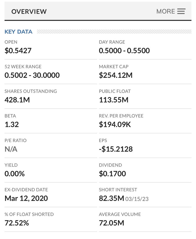Click the Market Cap value $254.12M
This screenshot has height=239, width=196.
[116, 75]
